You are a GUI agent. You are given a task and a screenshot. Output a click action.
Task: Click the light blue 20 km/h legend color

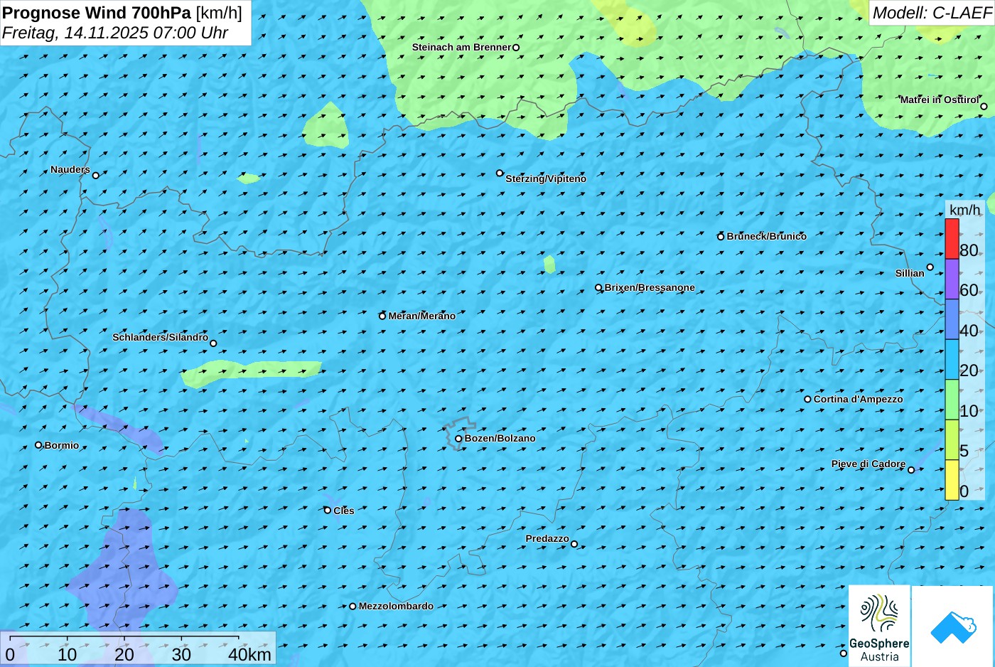tap(952, 359)
